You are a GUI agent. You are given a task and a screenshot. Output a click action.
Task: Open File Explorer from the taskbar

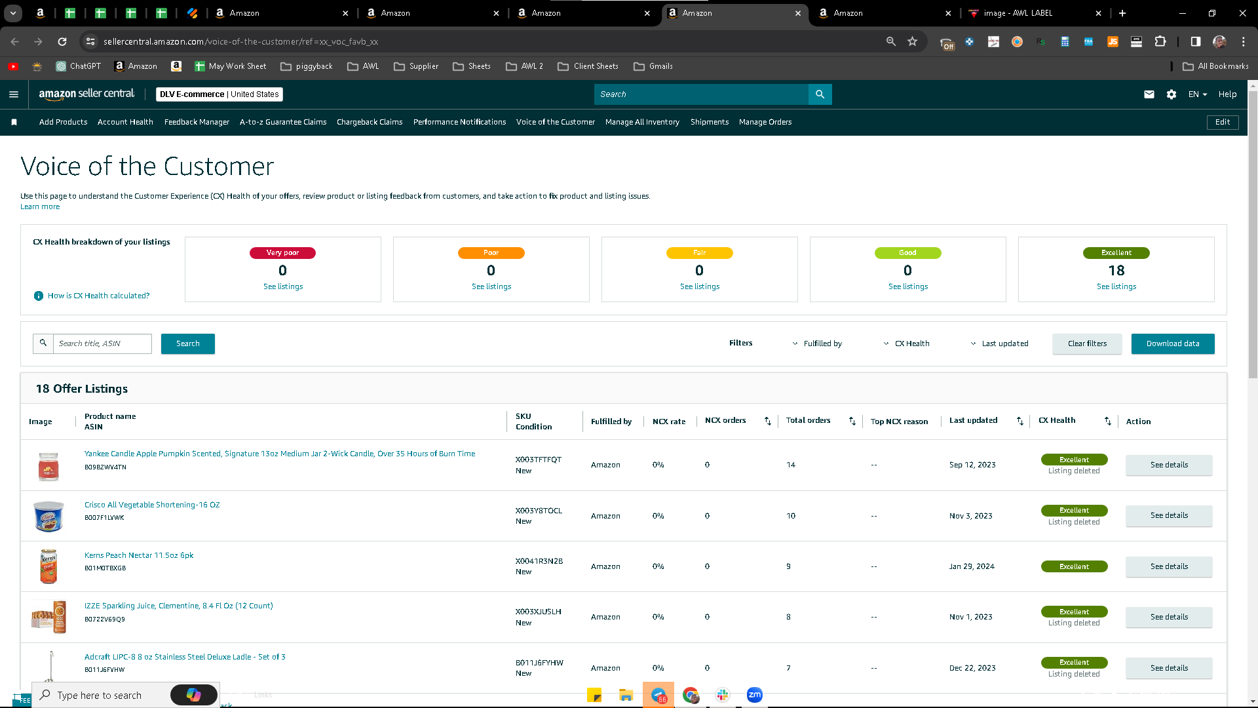pos(626,695)
